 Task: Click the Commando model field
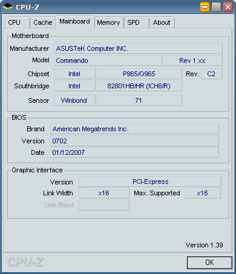click(x=108, y=60)
